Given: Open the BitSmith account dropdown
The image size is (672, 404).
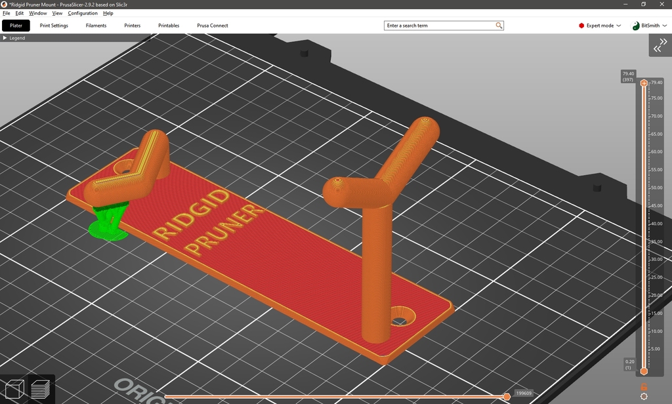Looking at the screenshot, I should [649, 26].
